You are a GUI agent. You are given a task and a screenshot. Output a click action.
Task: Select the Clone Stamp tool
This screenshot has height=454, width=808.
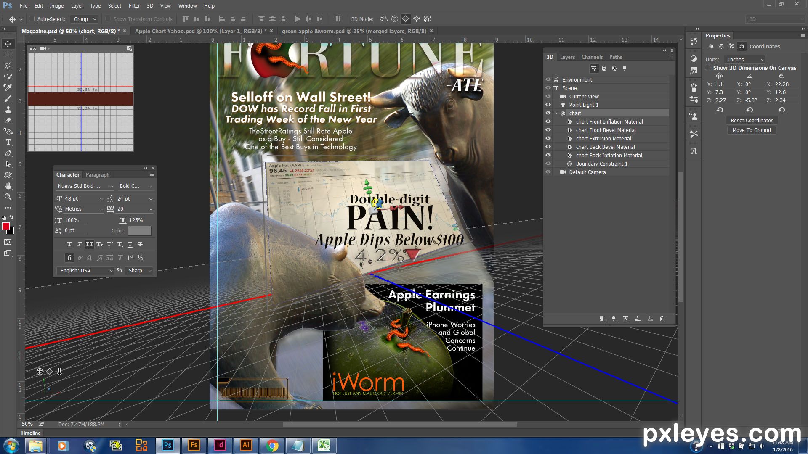pyautogui.click(x=8, y=109)
